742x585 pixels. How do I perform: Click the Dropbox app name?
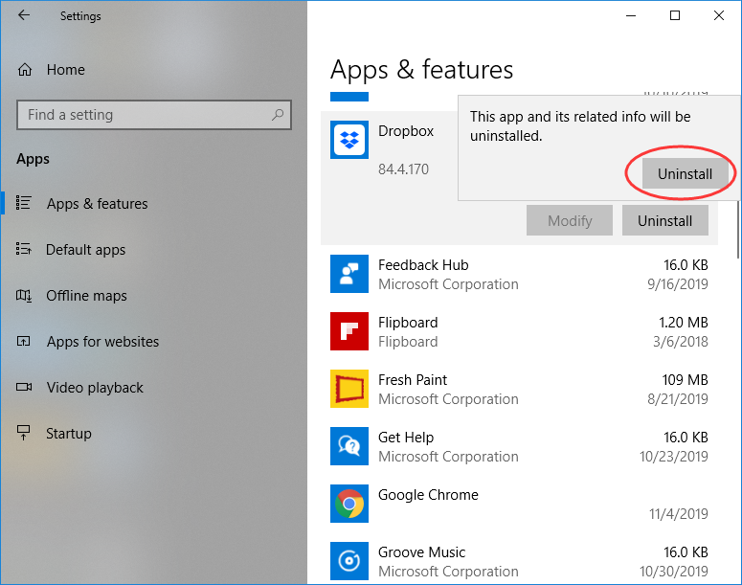(x=406, y=131)
